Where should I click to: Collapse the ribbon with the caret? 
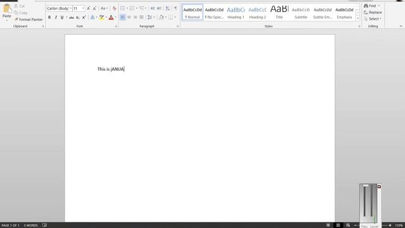tap(401, 27)
